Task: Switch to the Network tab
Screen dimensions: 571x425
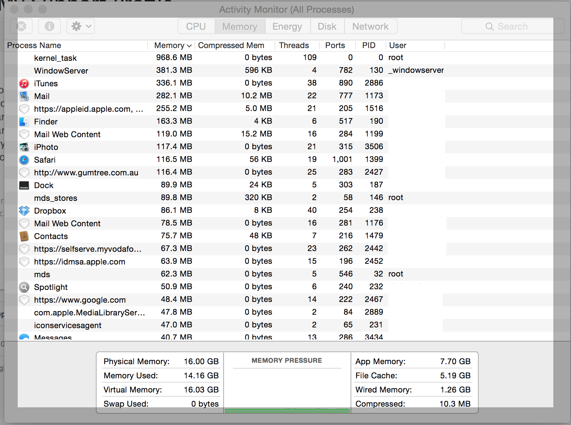Action: pos(370,27)
